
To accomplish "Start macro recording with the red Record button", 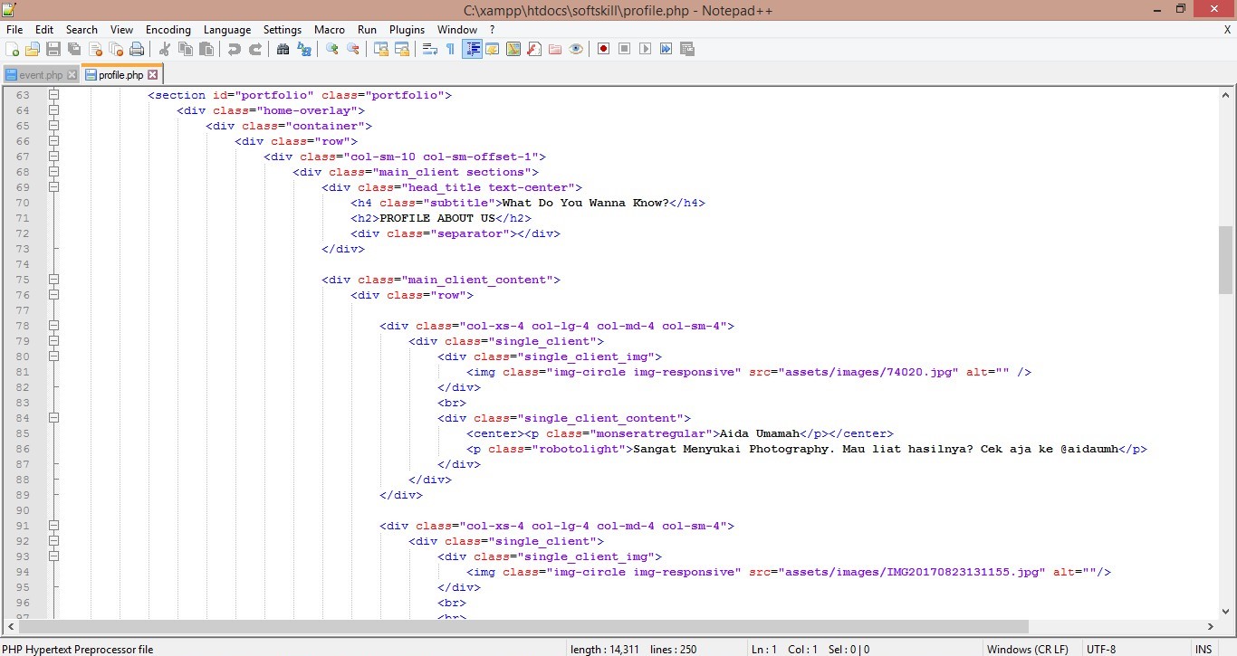I will click(604, 49).
